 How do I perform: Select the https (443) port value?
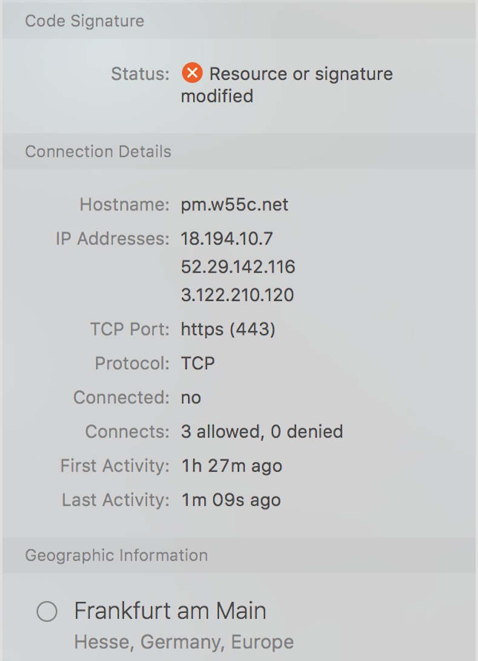(228, 329)
